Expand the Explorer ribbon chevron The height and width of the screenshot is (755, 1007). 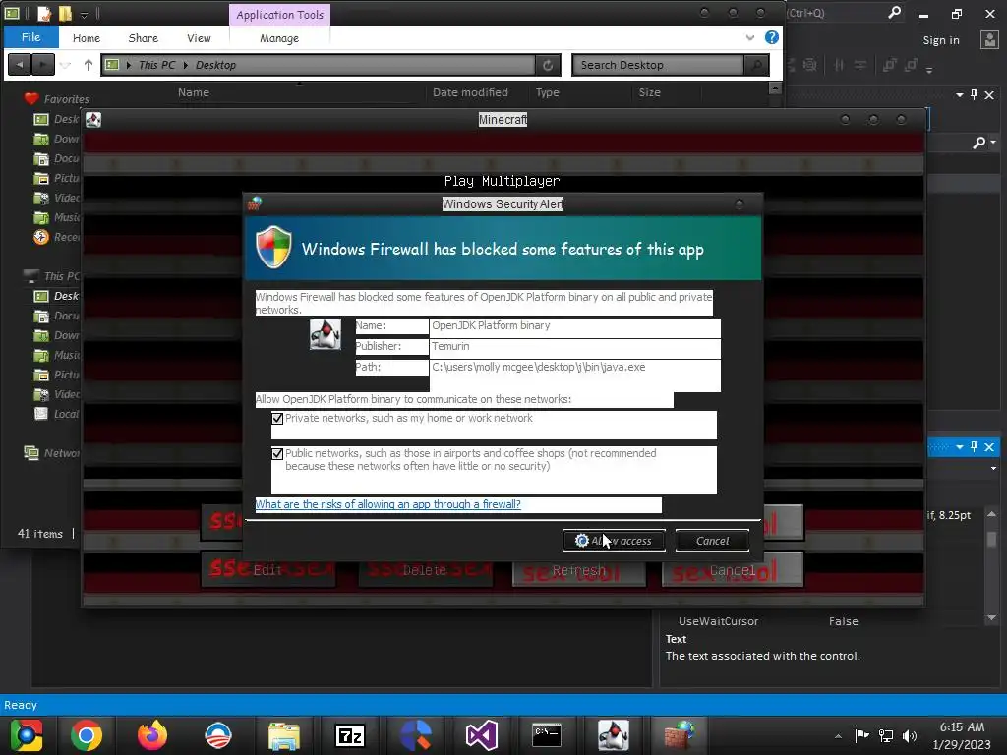pyautogui.click(x=750, y=38)
